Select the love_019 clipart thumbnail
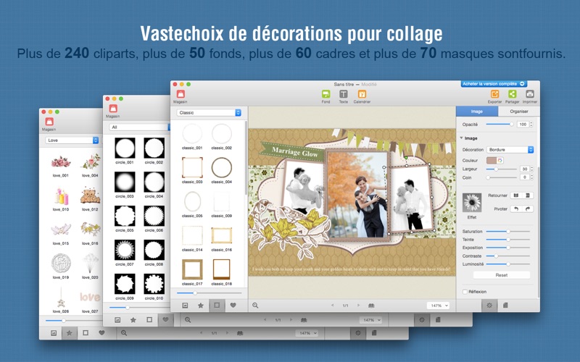The width and height of the screenshot is (580, 362). [61, 263]
